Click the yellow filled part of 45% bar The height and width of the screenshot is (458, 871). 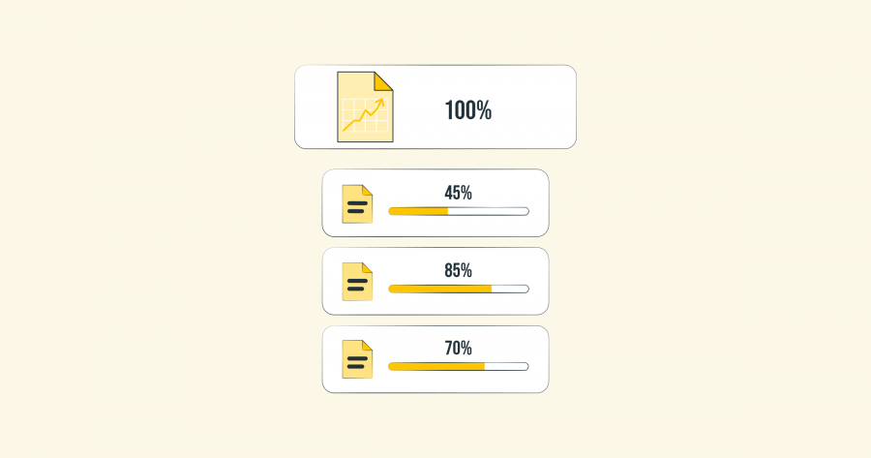click(x=418, y=211)
